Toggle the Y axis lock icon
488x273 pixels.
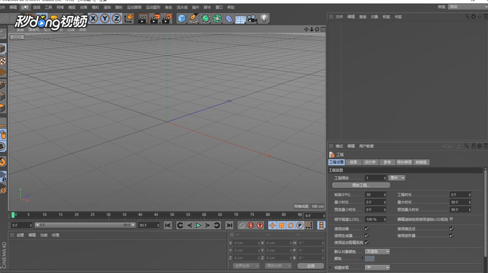tap(105, 18)
